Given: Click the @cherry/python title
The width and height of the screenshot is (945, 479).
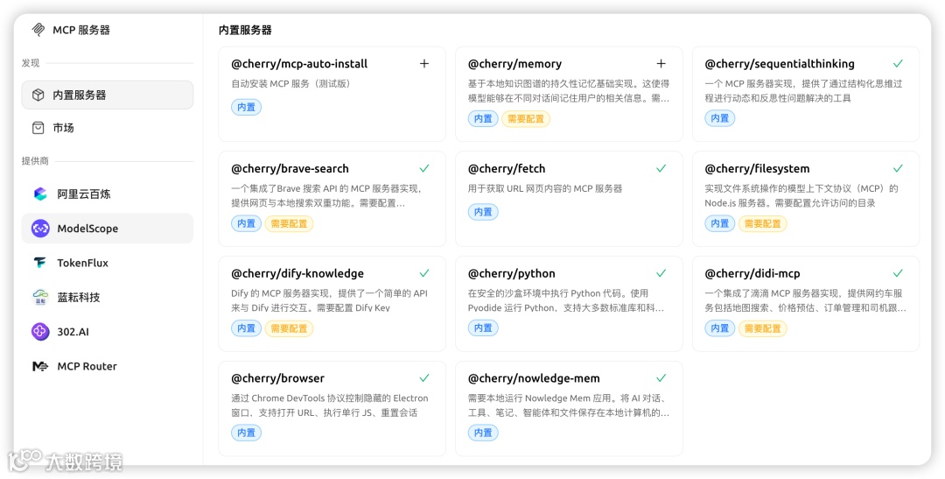Looking at the screenshot, I should click(x=512, y=274).
